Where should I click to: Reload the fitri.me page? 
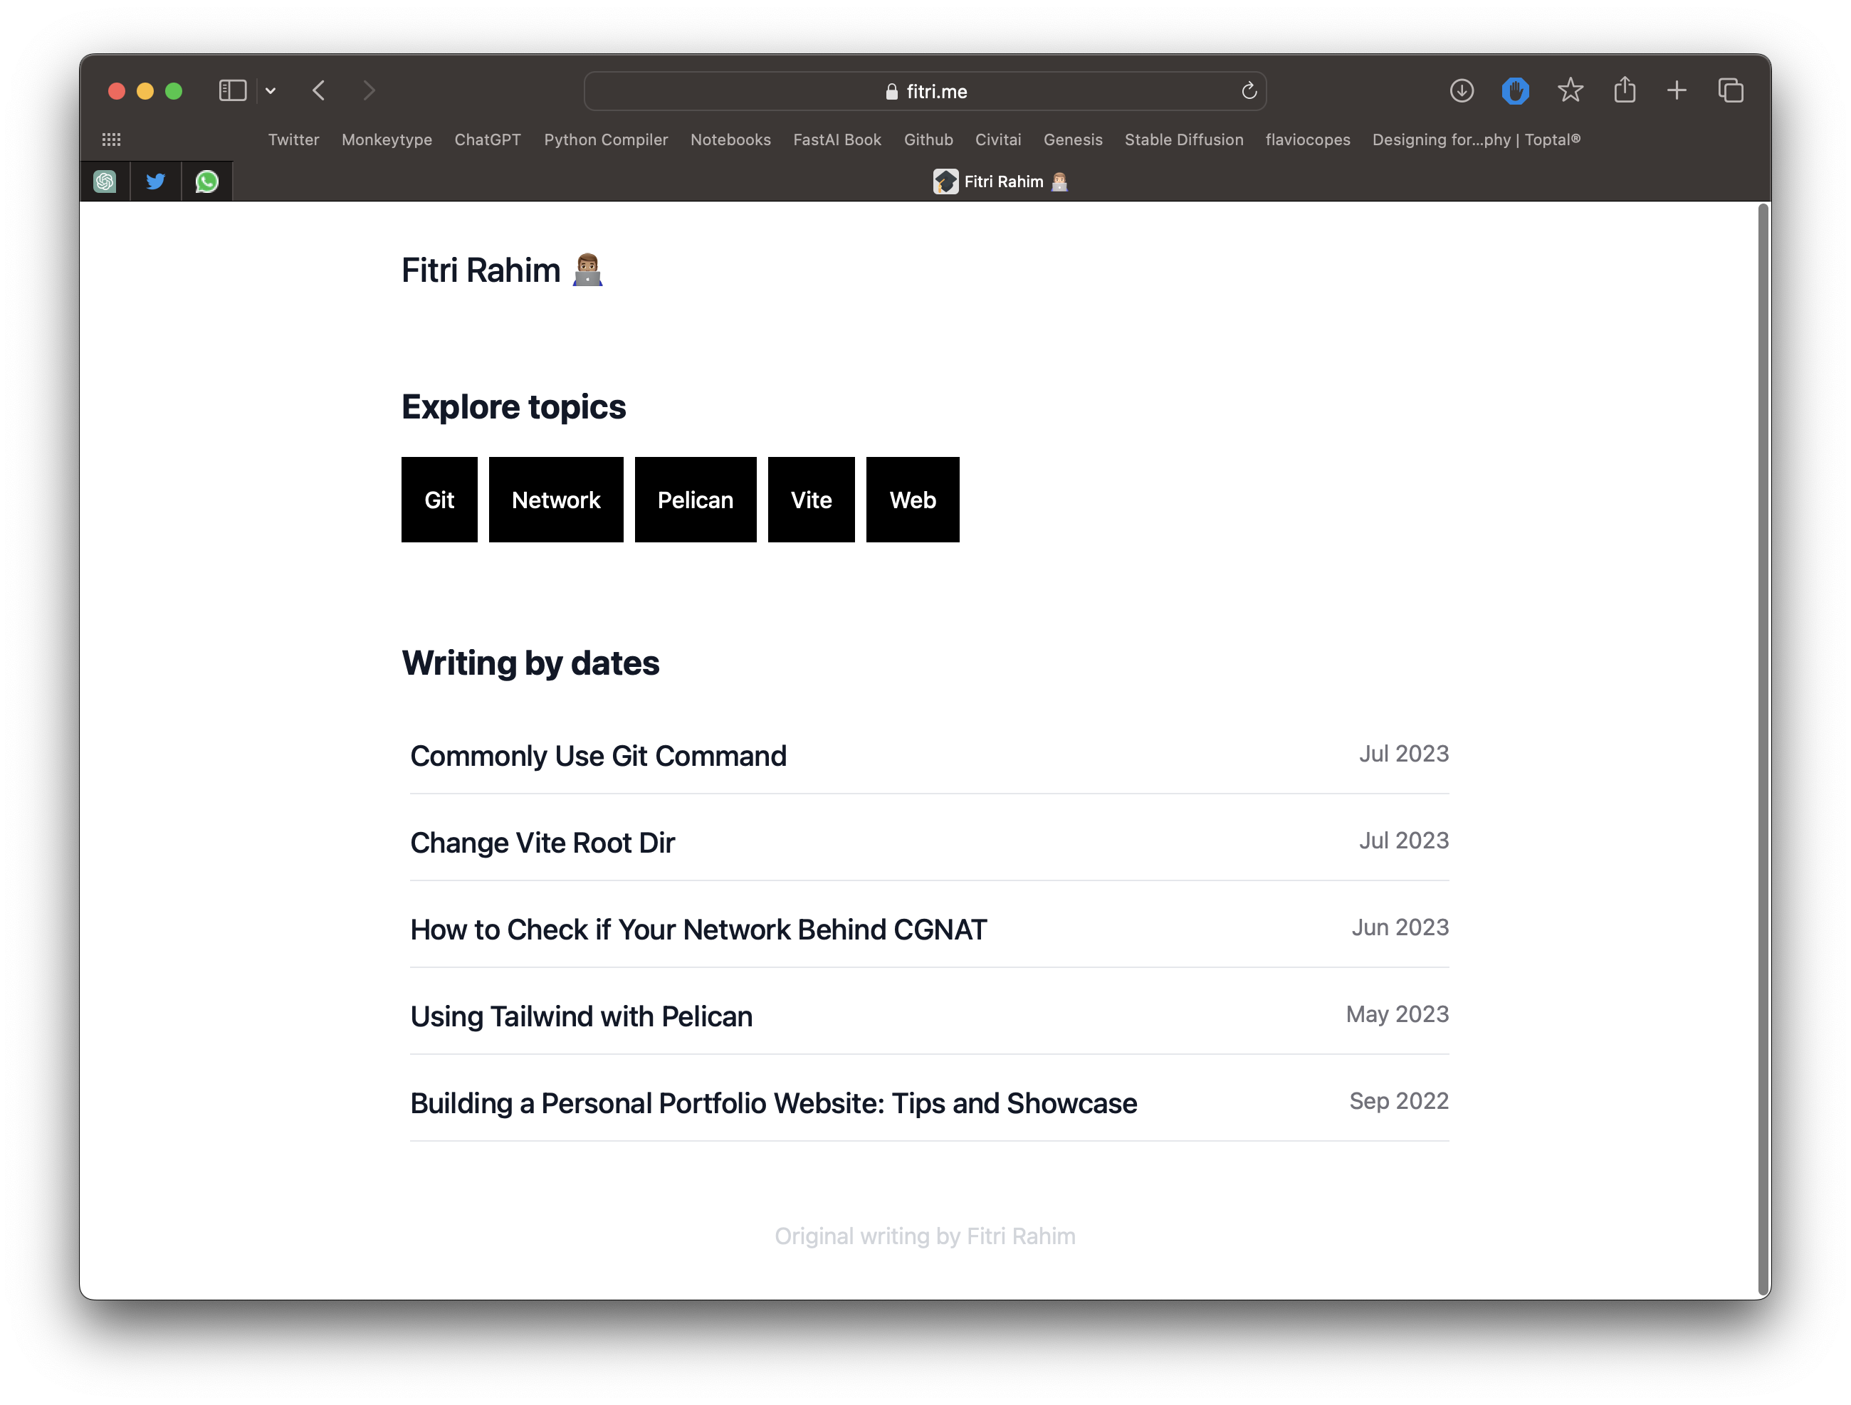pyautogui.click(x=1249, y=90)
